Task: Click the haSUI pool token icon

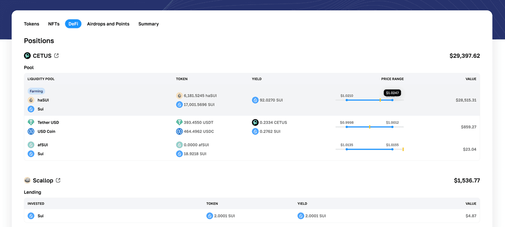Action: 31,100
